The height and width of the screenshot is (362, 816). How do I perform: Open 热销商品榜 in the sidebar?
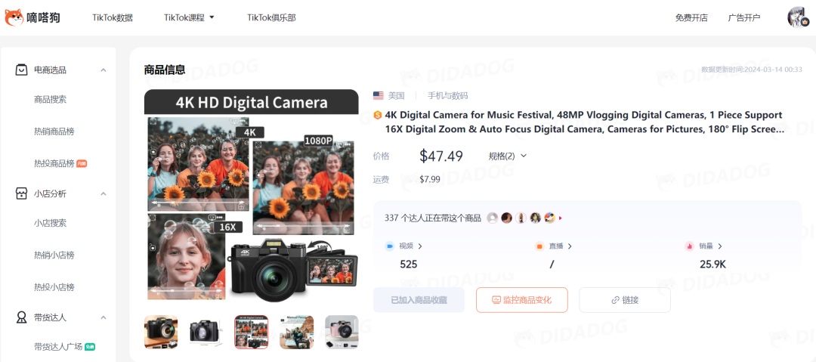54,131
